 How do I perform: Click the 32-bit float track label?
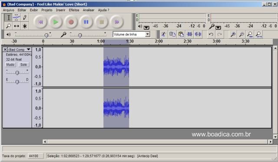(14, 59)
